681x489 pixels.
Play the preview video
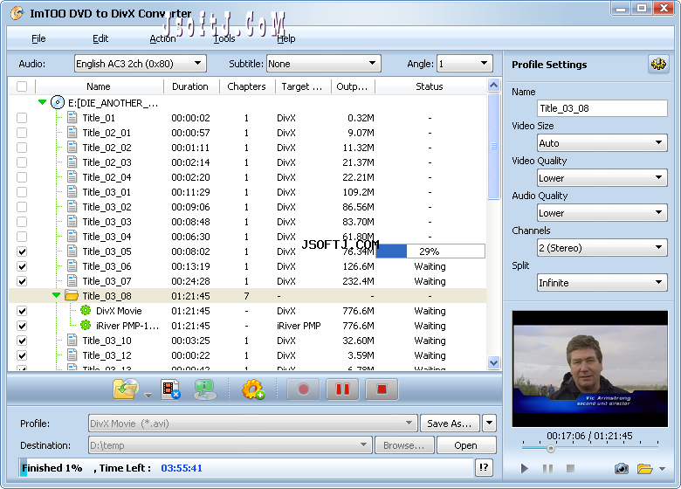[x=524, y=469]
